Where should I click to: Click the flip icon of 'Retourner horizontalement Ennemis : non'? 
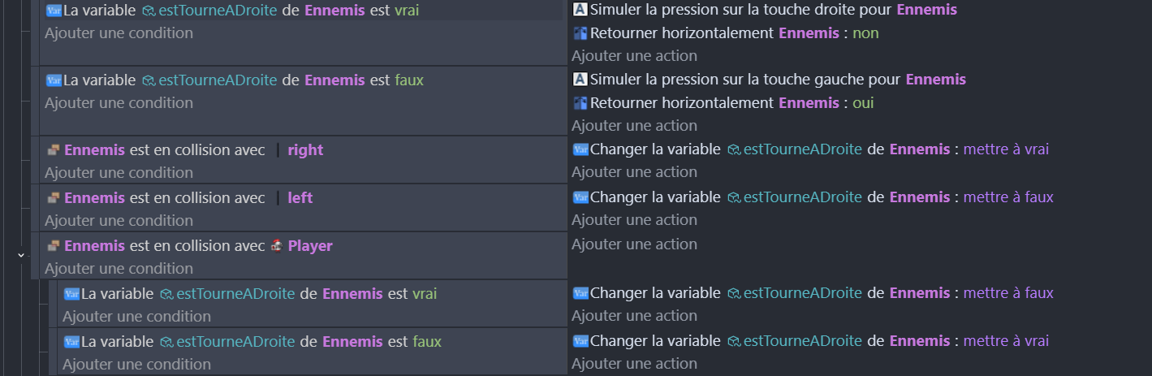click(580, 33)
